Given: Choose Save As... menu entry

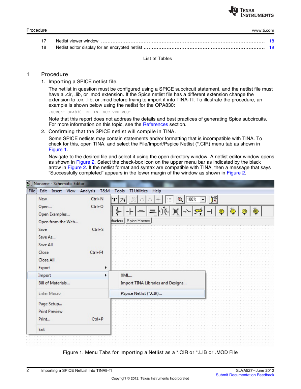Looking at the screenshot, I should [x=68, y=237].
